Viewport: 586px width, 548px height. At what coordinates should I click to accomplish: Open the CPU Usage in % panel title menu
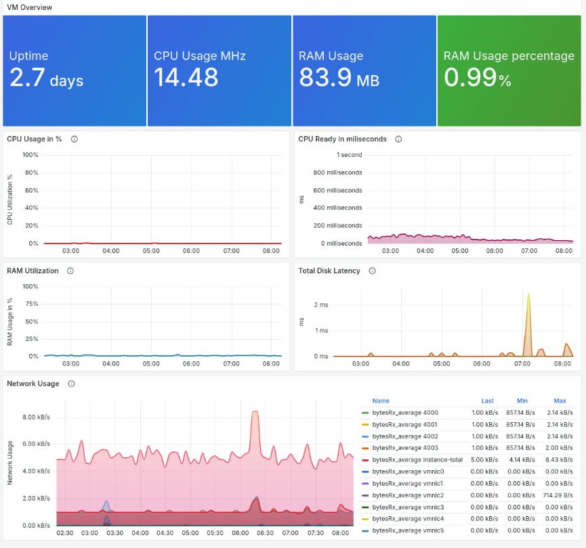click(35, 139)
